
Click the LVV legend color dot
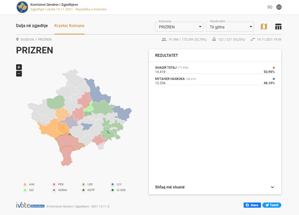coord(113,184)
